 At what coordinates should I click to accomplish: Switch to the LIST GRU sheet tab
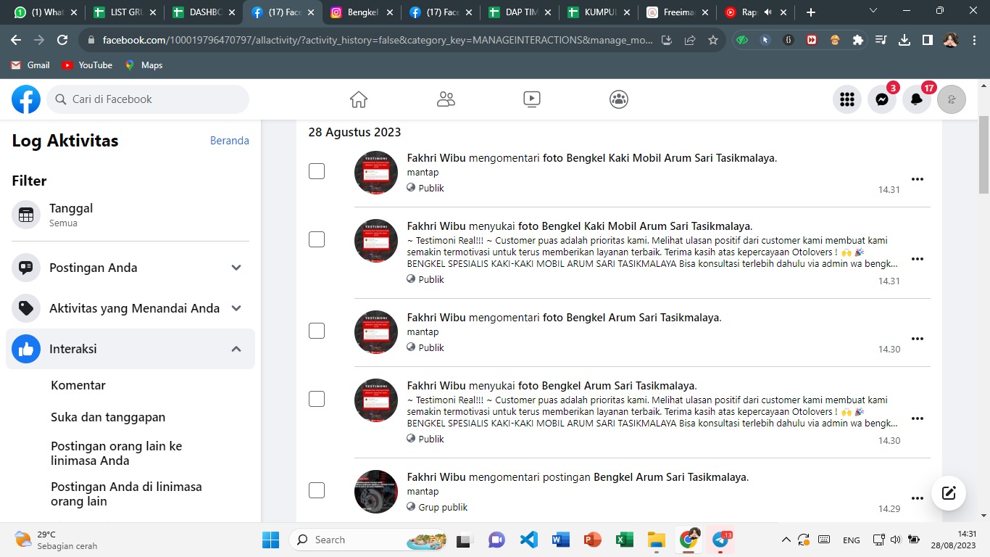pos(123,12)
